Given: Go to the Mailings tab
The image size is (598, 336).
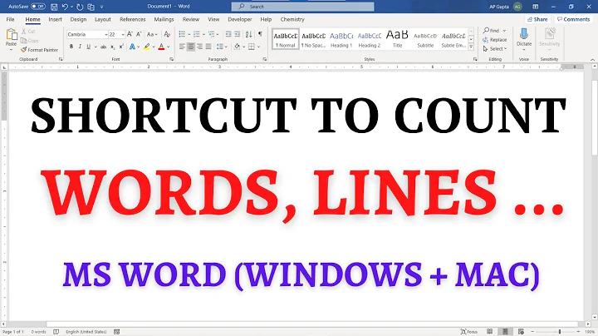Looking at the screenshot, I should (x=164, y=19).
